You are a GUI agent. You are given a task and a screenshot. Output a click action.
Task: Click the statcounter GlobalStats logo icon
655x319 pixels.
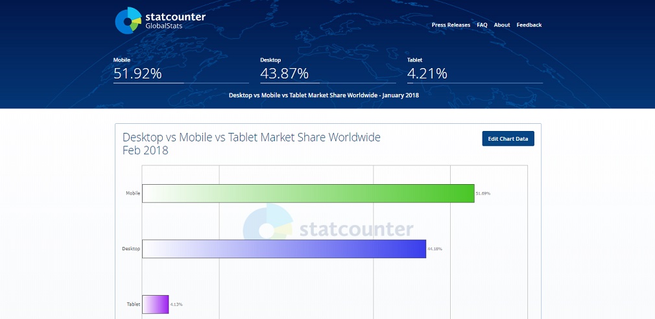pyautogui.click(x=128, y=20)
